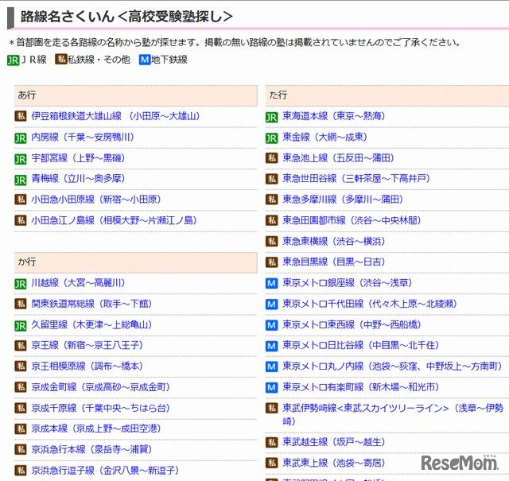Open the 内房線（千葉～安房鴨川） link
The width and height of the screenshot is (509, 481).
coord(83,137)
